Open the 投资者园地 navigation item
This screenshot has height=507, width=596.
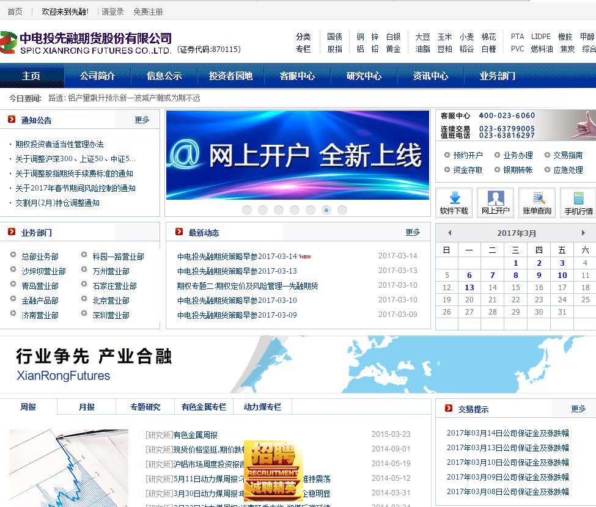[230, 76]
